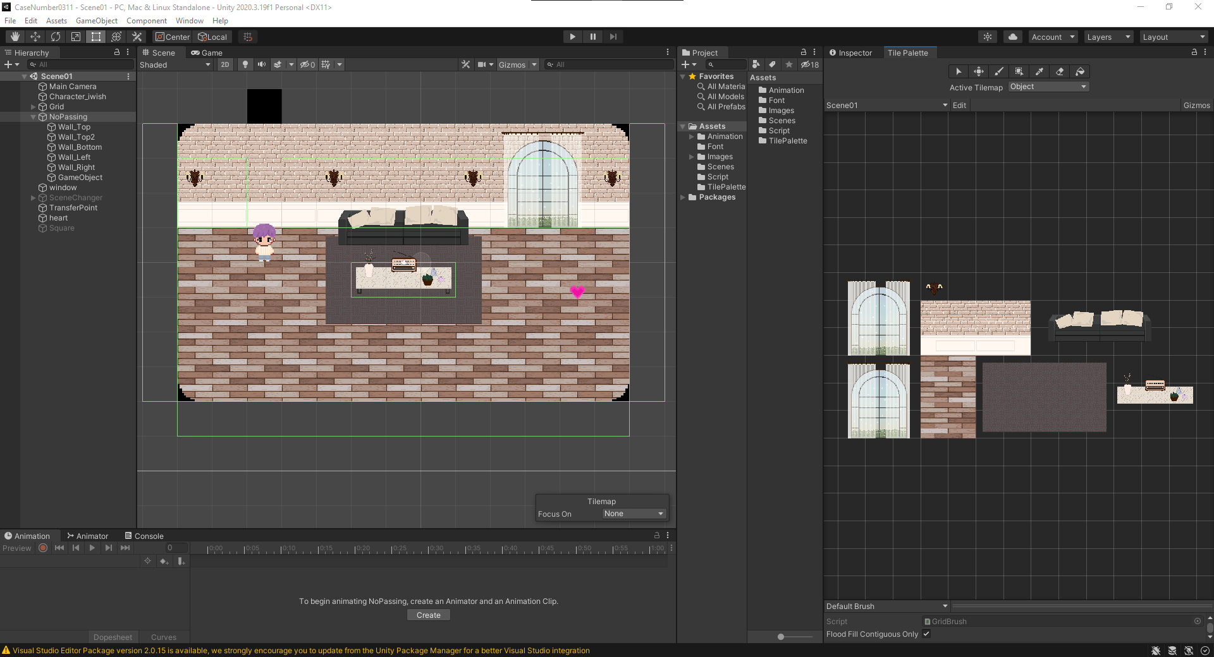The image size is (1214, 657).
Task: Click the Play button to start game
Action: (x=572, y=37)
